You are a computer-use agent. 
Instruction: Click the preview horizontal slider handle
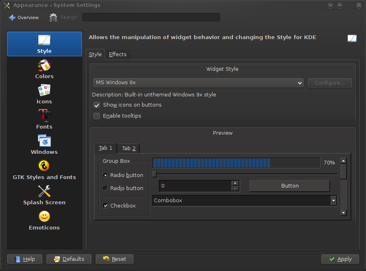[x=154, y=174]
